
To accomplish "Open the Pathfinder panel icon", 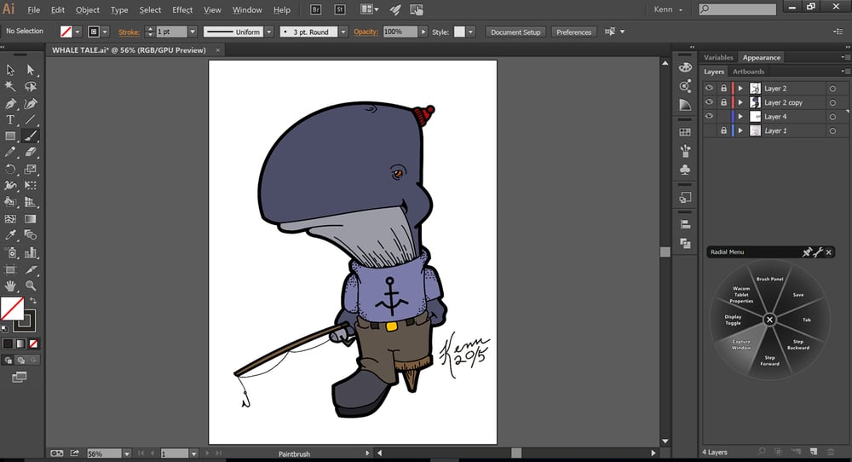I will click(685, 243).
